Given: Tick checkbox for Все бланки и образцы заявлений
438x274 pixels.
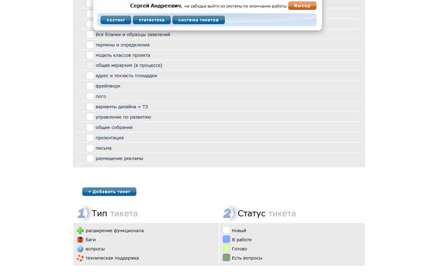Looking at the screenshot, I should point(90,35).
